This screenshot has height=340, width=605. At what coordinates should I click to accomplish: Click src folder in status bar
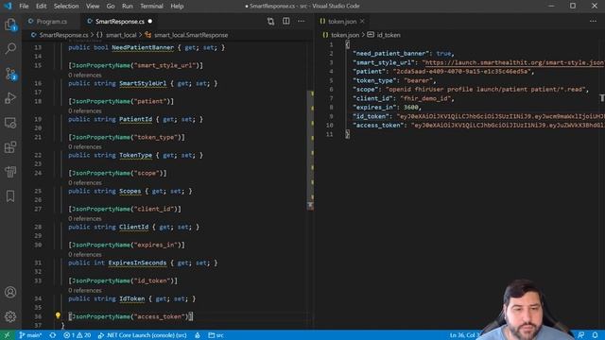click(x=216, y=335)
